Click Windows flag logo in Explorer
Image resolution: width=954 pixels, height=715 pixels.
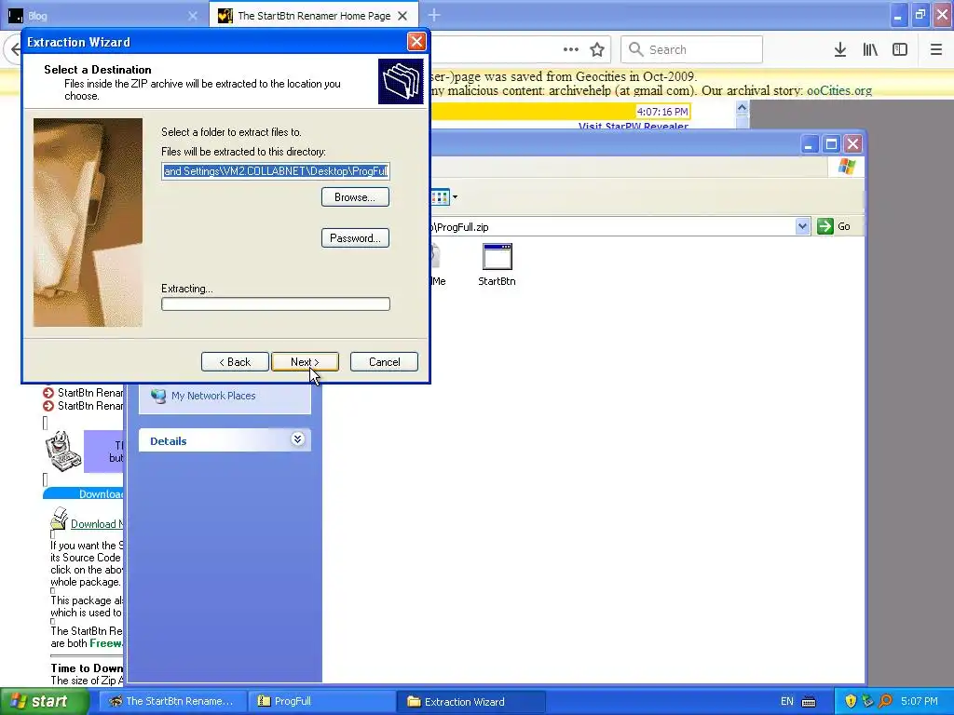coord(846,167)
